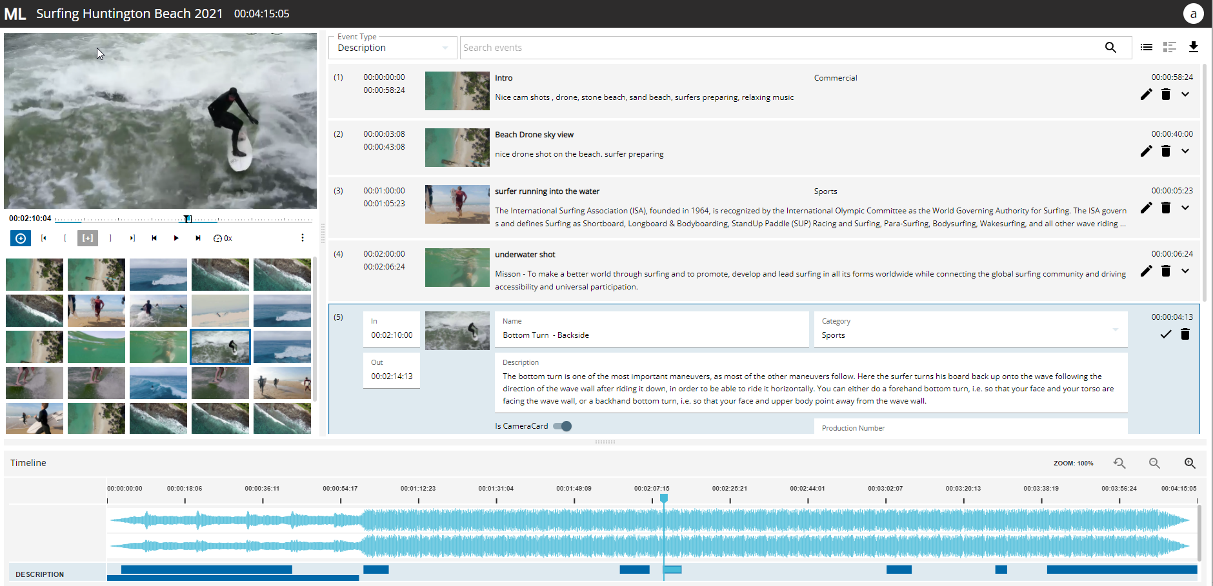Expand the surfer running into the water event
Image resolution: width=1213 pixels, height=586 pixels.
pos(1185,208)
